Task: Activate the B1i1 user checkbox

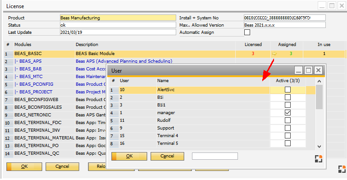Action: [x=288, y=105]
